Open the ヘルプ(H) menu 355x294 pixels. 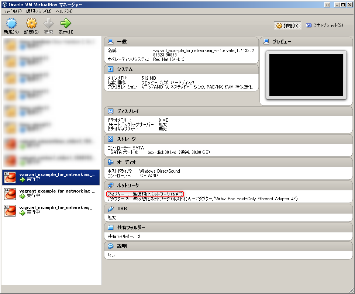(x=64, y=11)
